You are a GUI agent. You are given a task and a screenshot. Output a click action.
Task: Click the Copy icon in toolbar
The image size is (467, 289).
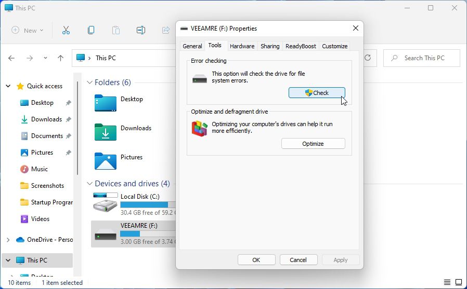[x=91, y=30]
